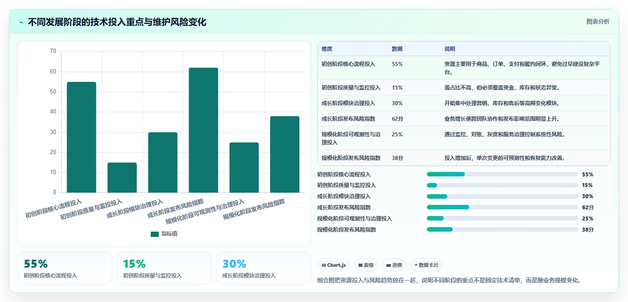628x302 pixels.
Task: Click the 成长阶段模块治理投入 bar in chart
Action: click(x=162, y=163)
